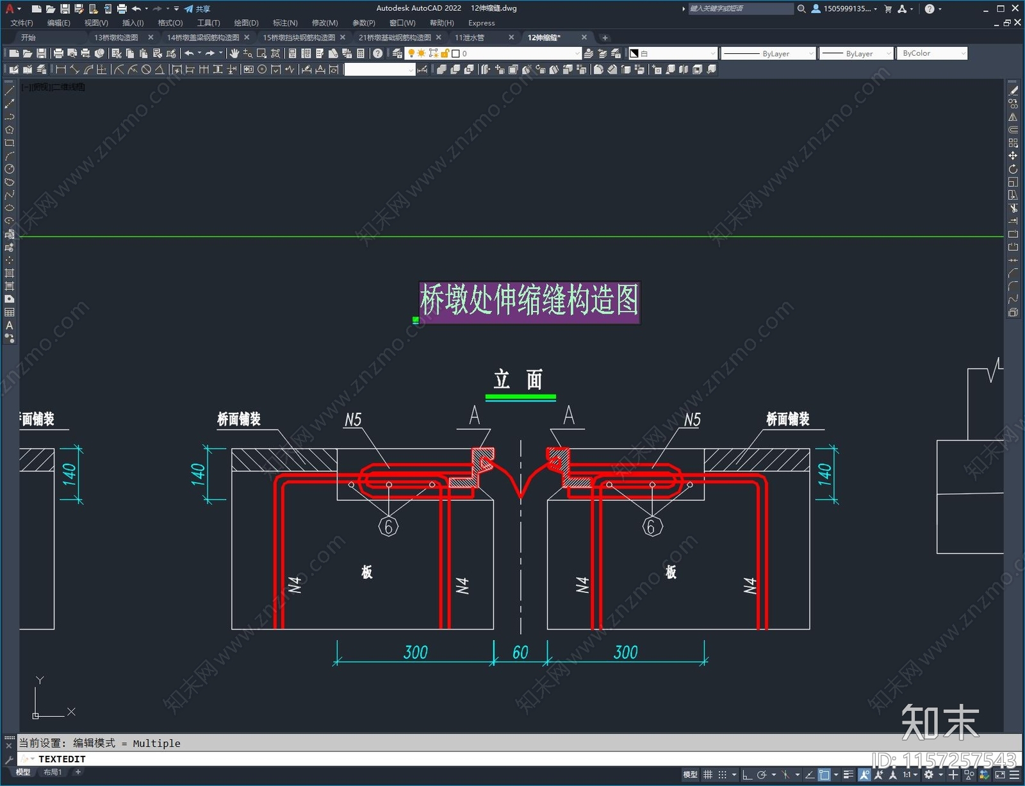Click 共享 share button

click(x=198, y=9)
